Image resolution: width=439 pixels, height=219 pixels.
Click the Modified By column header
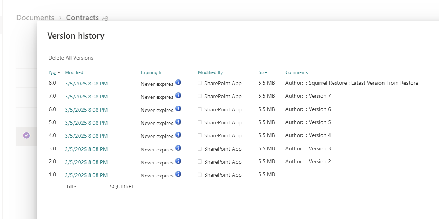210,72
